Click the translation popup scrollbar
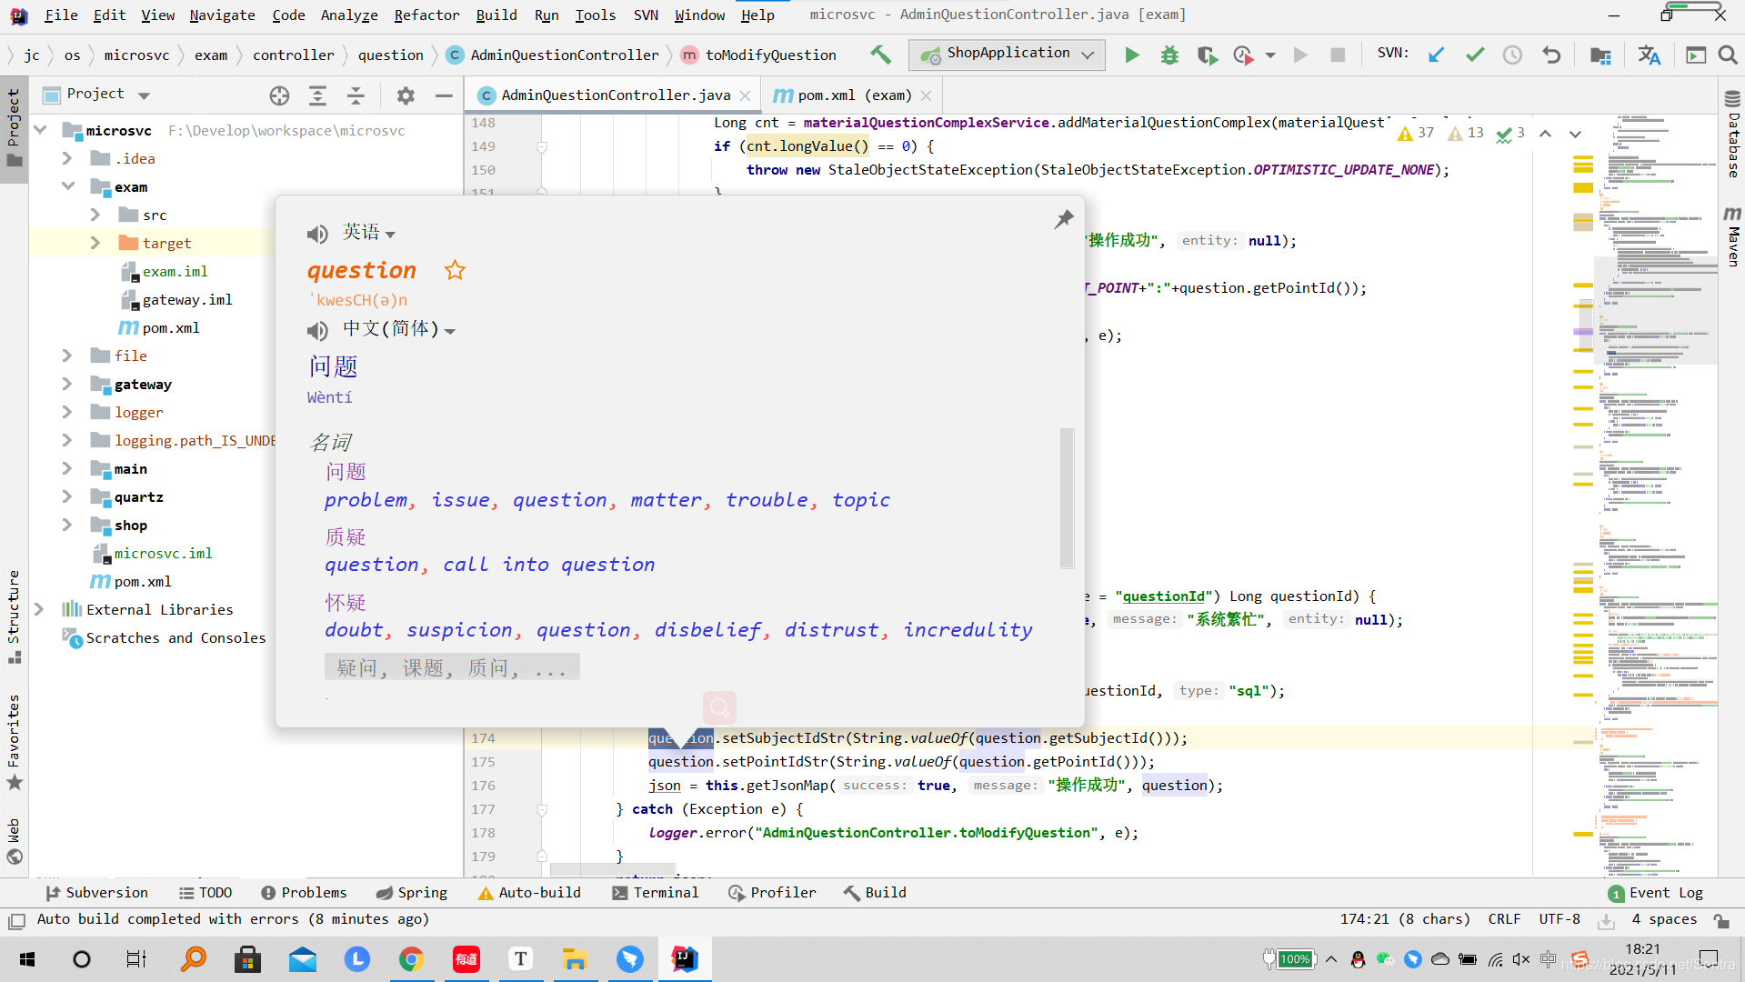This screenshot has width=1745, height=982. [1067, 497]
